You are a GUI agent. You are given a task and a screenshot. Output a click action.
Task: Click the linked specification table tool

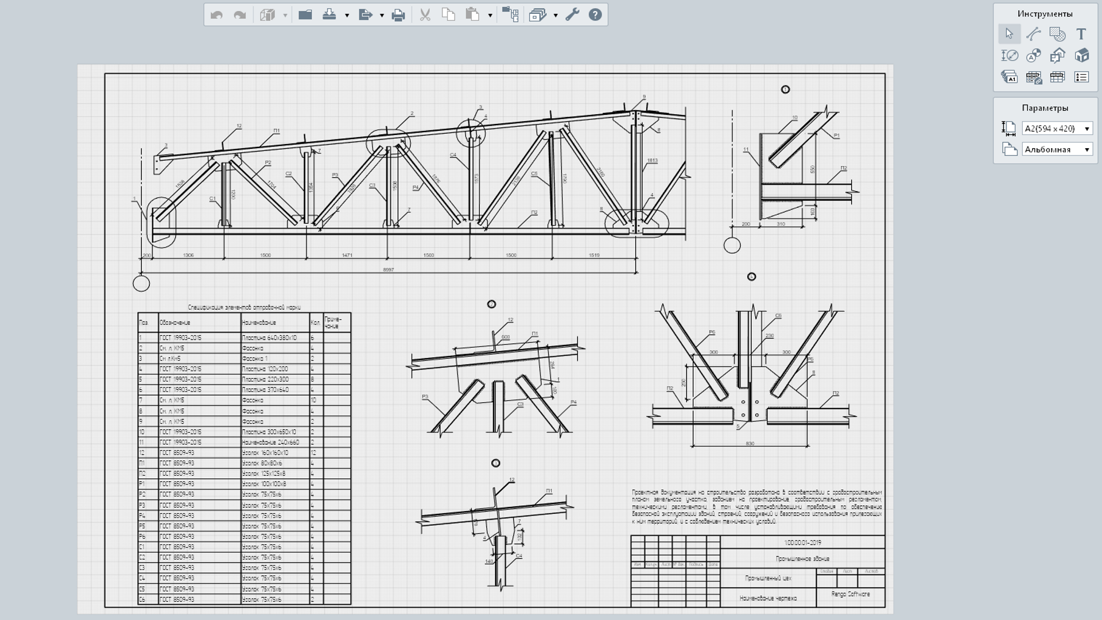coord(1033,77)
